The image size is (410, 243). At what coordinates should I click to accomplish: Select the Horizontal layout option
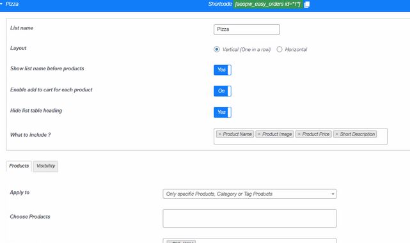click(x=280, y=49)
